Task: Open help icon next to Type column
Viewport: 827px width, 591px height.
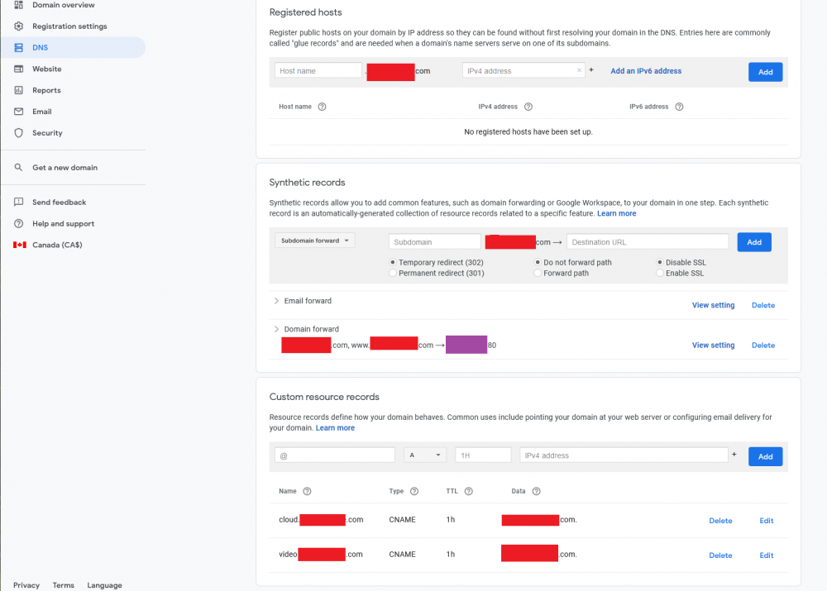Action: (414, 491)
